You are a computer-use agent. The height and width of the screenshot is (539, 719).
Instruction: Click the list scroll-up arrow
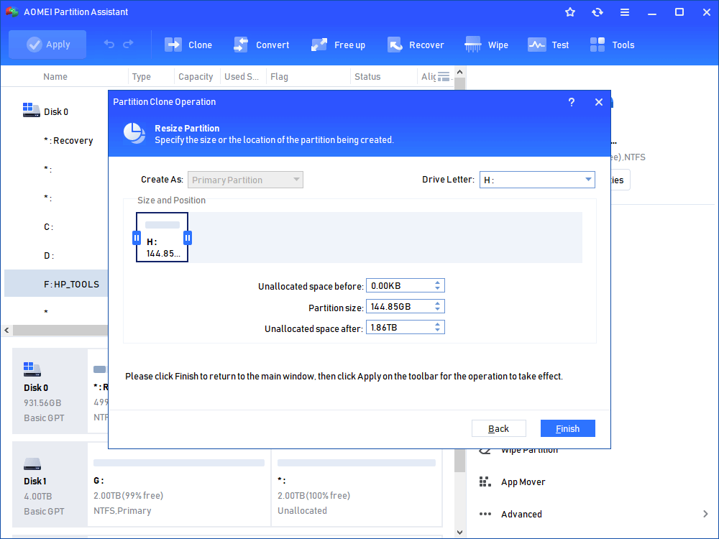point(460,72)
